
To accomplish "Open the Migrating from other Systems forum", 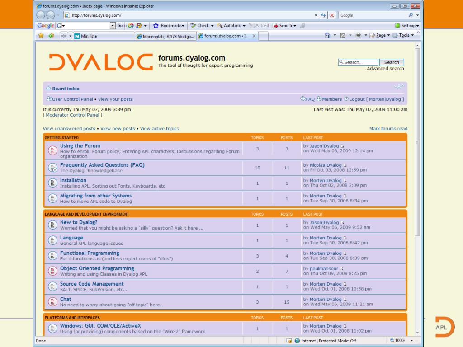I will pos(96,196).
